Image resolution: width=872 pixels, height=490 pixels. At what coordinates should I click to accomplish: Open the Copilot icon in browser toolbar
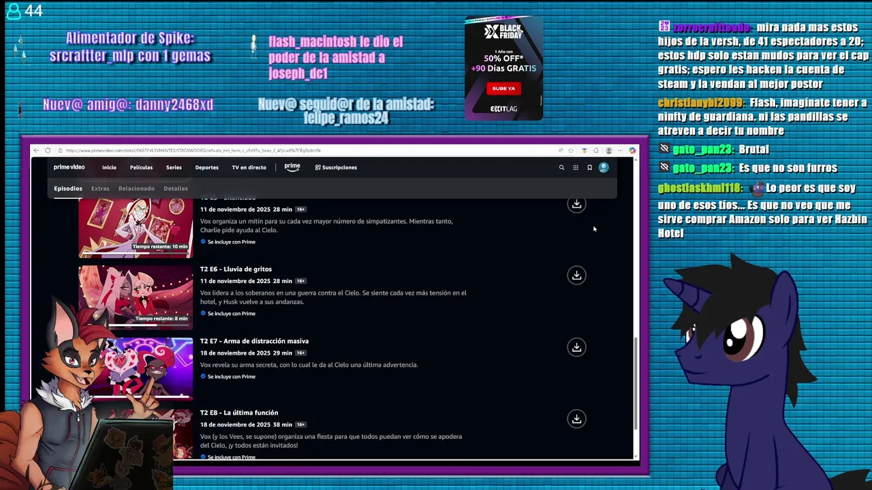click(x=632, y=150)
